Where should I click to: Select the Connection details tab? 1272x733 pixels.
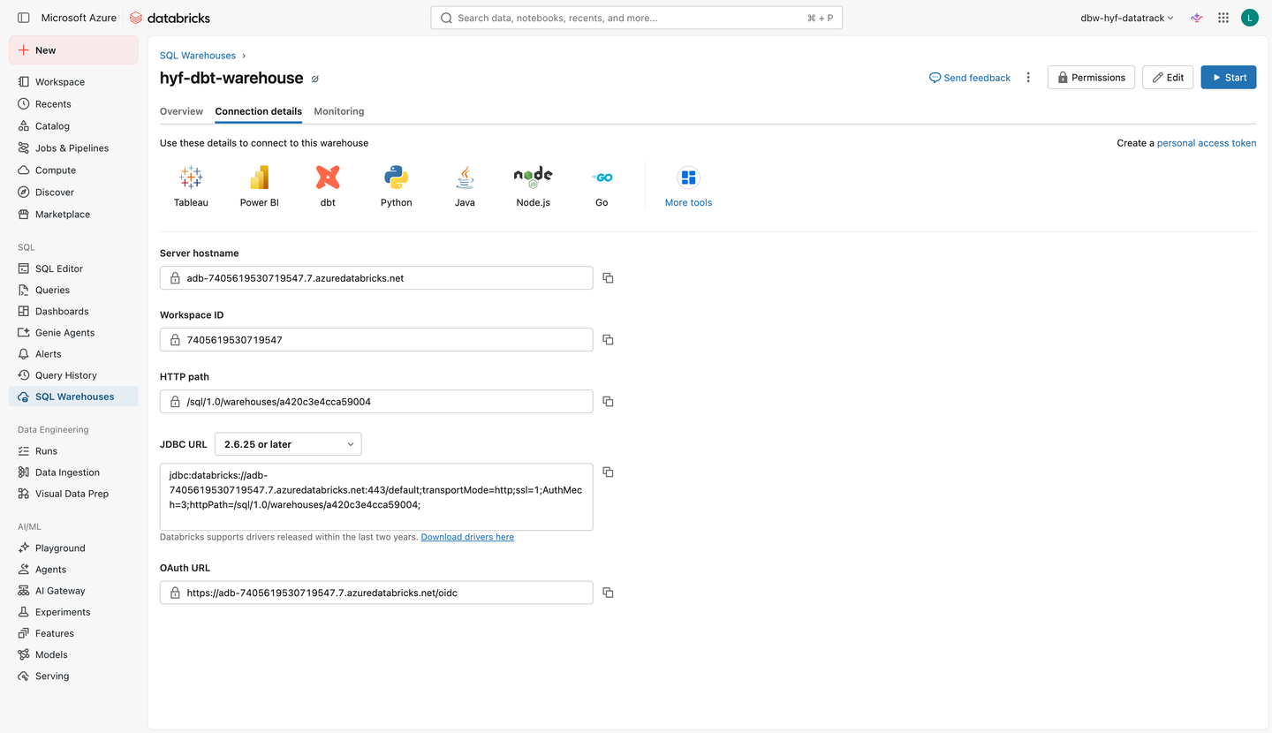pyautogui.click(x=258, y=111)
